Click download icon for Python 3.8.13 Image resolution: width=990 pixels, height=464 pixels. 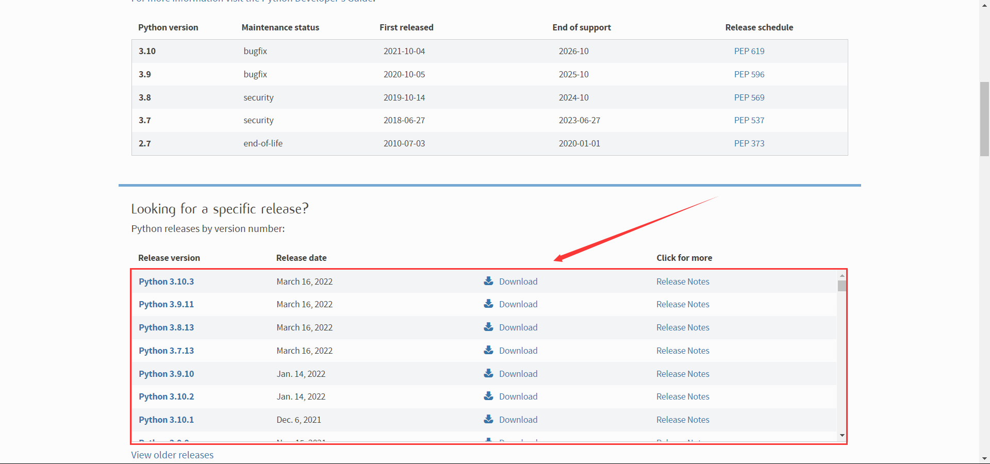tap(488, 327)
